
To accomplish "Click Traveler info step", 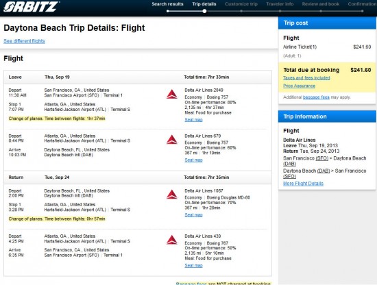I will pyautogui.click(x=280, y=4).
